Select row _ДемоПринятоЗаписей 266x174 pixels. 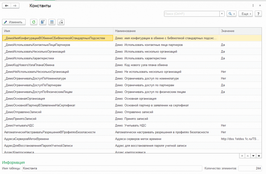132,119
